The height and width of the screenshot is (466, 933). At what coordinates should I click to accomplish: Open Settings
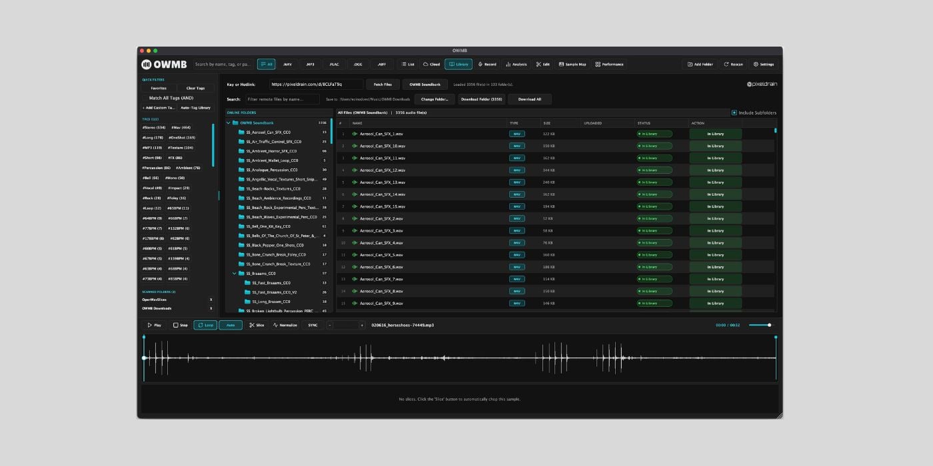[764, 65]
